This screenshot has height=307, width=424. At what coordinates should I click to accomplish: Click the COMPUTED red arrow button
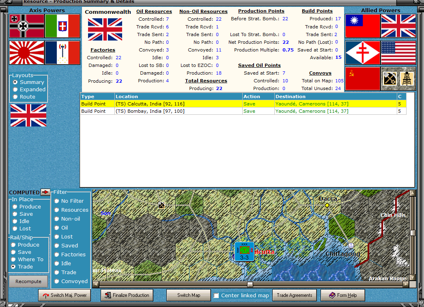click(x=45, y=192)
